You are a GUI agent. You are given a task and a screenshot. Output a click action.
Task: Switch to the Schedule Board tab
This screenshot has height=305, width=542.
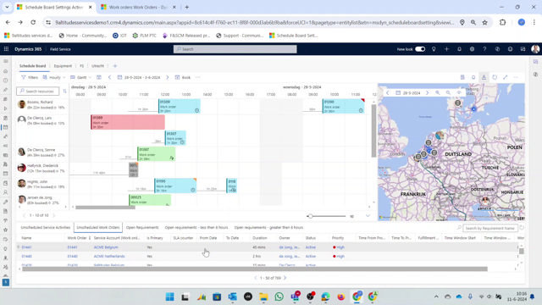pos(32,66)
